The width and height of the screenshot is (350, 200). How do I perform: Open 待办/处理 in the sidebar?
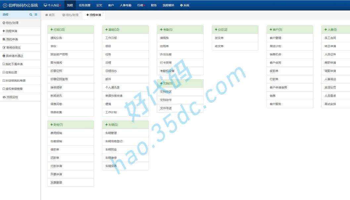[x=20, y=23]
